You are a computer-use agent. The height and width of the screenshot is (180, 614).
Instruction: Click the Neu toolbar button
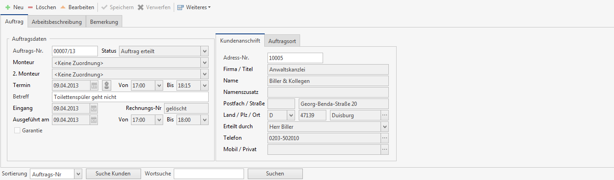14,7
